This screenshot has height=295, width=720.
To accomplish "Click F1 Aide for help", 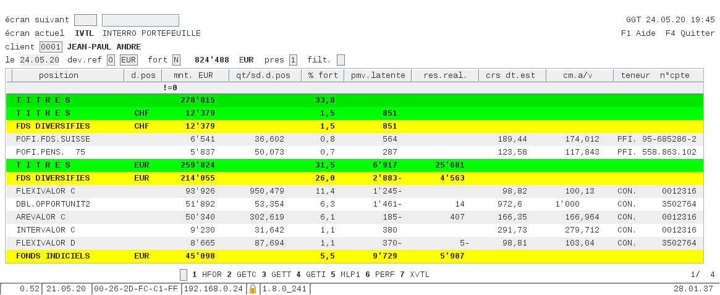I will [x=638, y=33].
